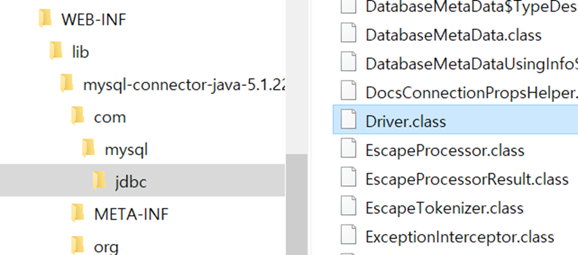The image size is (578, 255).
Task: Click the jdbc folder icon
Action: [99, 181]
